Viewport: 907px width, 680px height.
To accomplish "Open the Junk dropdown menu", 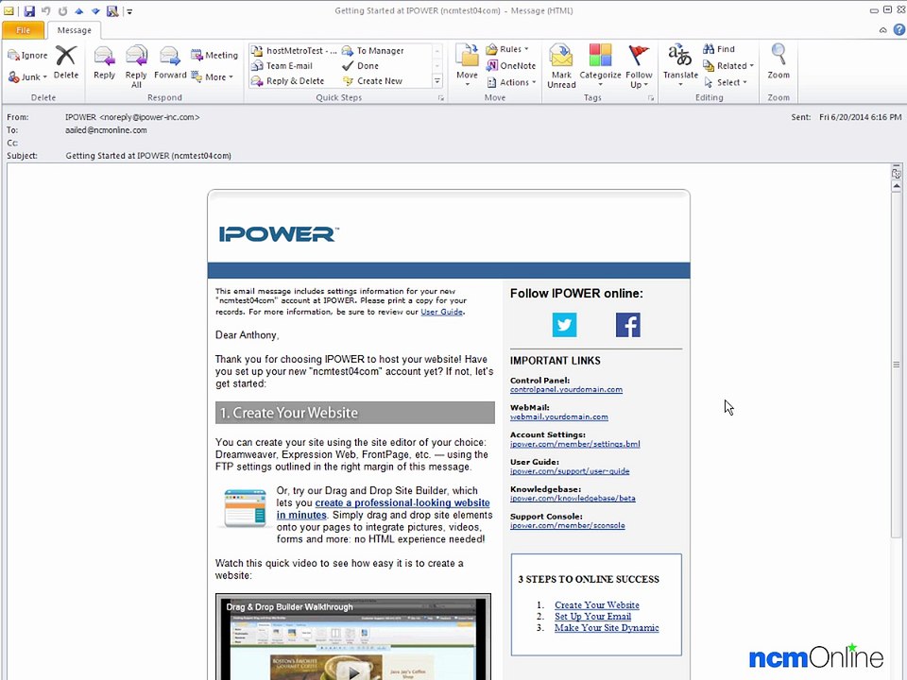I will pyautogui.click(x=27, y=76).
